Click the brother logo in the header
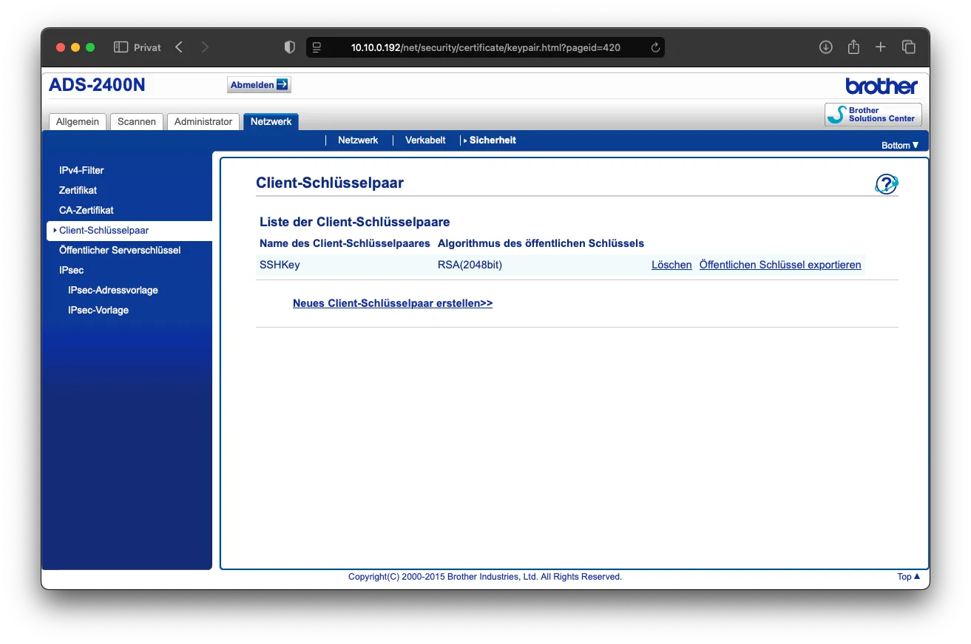 click(x=880, y=85)
